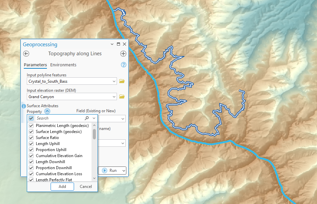317x204 pixels.
Task: Open search options dropdown arrow
Action: tap(94, 118)
